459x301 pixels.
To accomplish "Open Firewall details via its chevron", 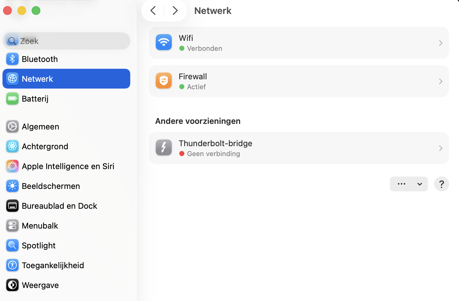I will [x=440, y=81].
